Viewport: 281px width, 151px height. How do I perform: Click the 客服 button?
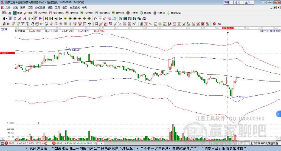coord(228,2)
